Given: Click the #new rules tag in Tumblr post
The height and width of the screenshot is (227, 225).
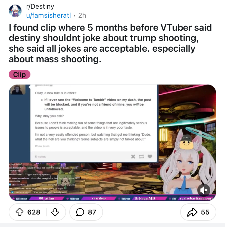Looking at the screenshot, I should click(x=42, y=146).
